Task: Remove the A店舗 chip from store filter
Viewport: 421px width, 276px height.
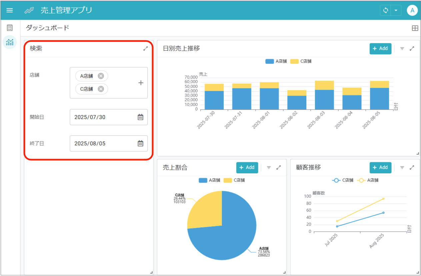Action: point(101,76)
